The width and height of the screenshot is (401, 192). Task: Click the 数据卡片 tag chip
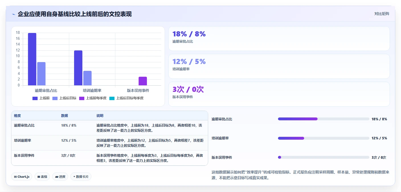(81, 177)
